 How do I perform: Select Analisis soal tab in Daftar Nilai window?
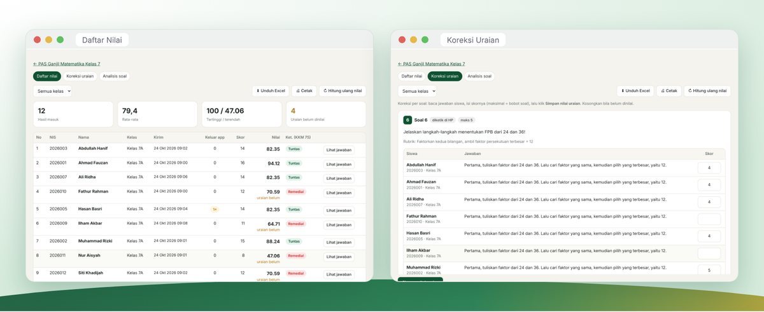click(x=115, y=76)
